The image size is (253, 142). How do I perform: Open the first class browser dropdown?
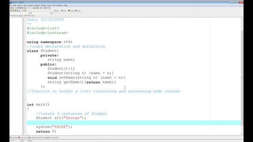coord(30,13)
